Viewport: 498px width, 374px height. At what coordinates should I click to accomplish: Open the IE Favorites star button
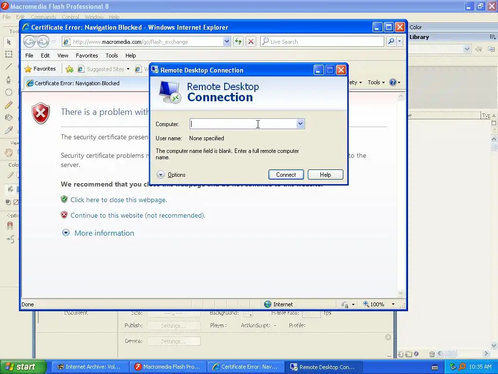pyautogui.click(x=40, y=69)
